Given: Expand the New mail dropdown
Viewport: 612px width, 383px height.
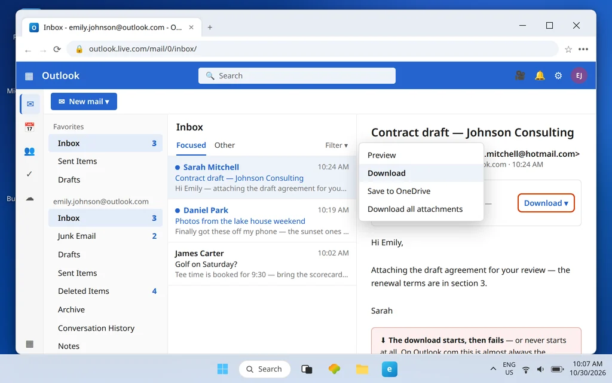Looking at the screenshot, I should pyautogui.click(x=84, y=102).
